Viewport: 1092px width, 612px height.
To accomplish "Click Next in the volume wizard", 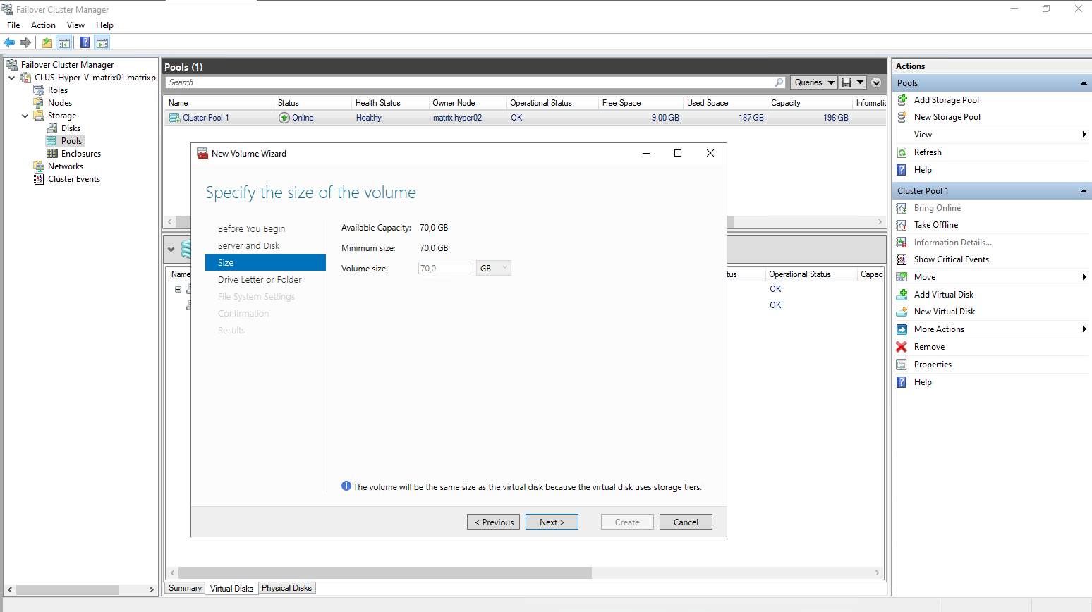I will 552,522.
